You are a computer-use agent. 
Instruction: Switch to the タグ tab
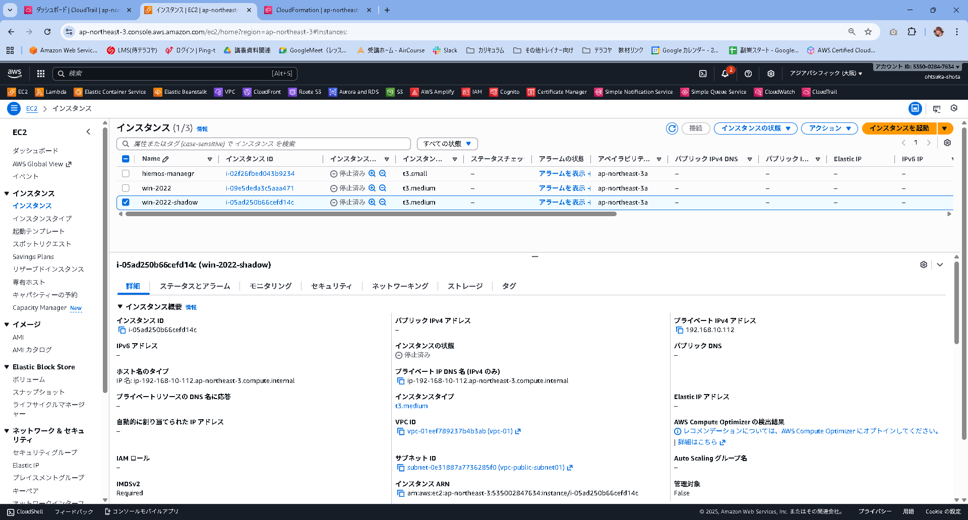(x=509, y=286)
